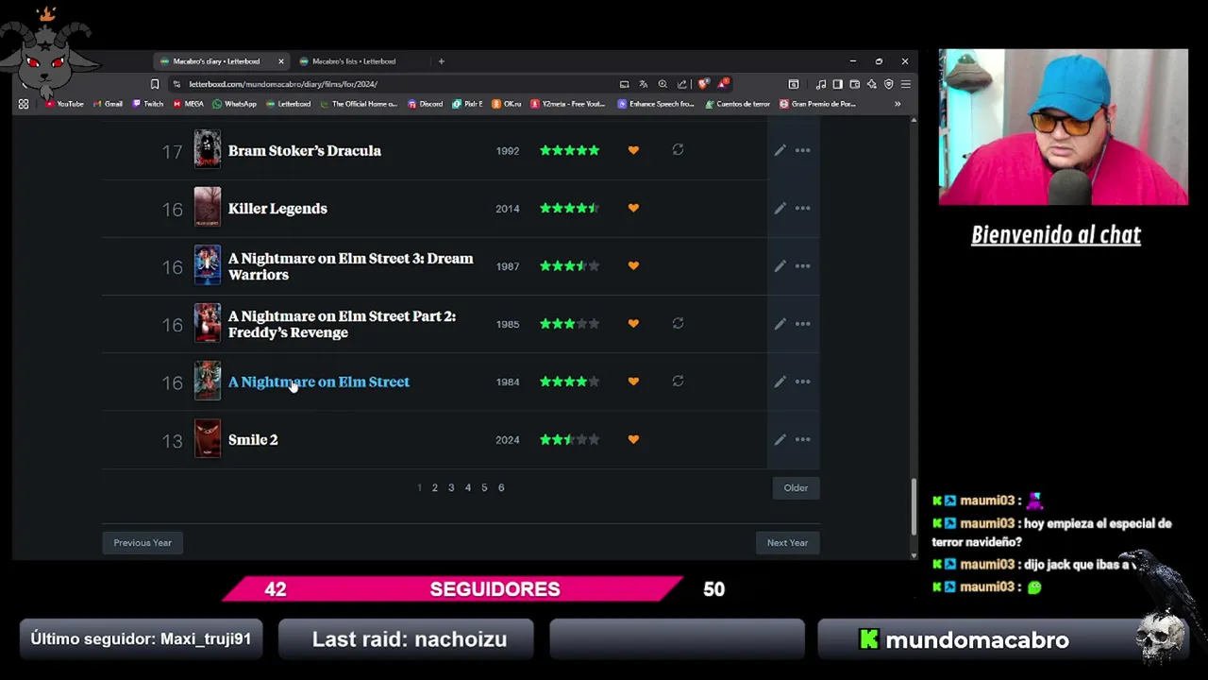Toggle the like heart for Killer Legends

tap(633, 208)
